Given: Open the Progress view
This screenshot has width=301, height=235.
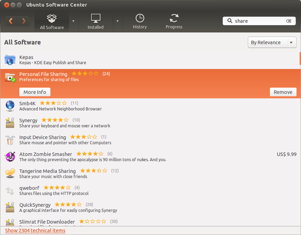Looking at the screenshot, I should 174,21.
